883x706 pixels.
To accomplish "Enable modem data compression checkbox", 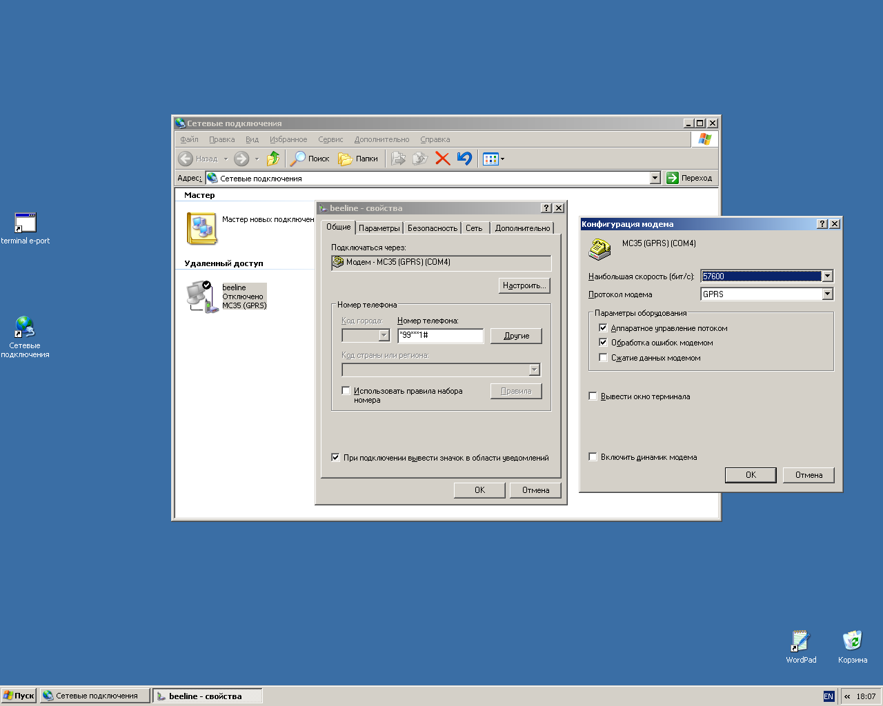I will 603,358.
